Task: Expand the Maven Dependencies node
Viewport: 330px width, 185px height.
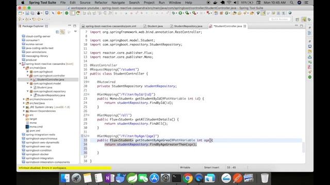Action: click(x=24, y=111)
